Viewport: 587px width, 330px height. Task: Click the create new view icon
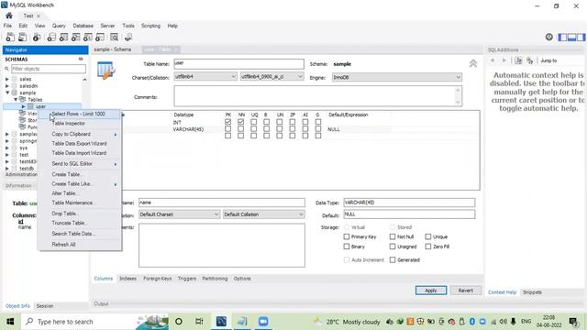coord(75,37)
